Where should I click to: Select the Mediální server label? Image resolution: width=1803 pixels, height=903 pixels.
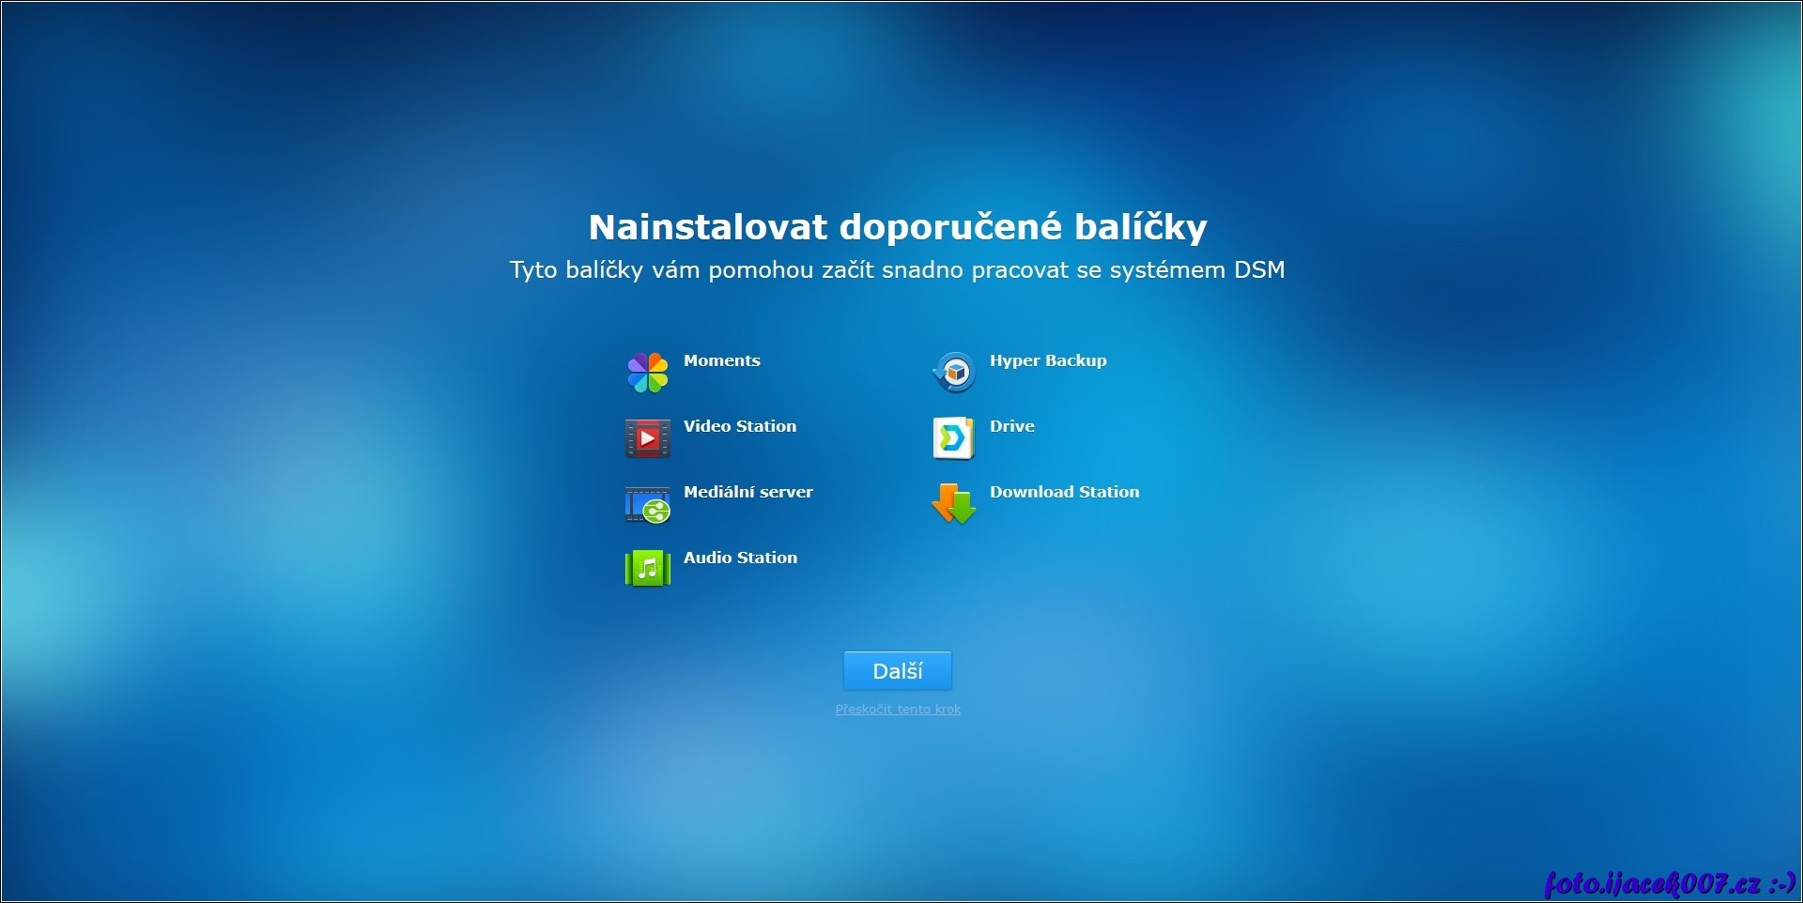coord(747,492)
